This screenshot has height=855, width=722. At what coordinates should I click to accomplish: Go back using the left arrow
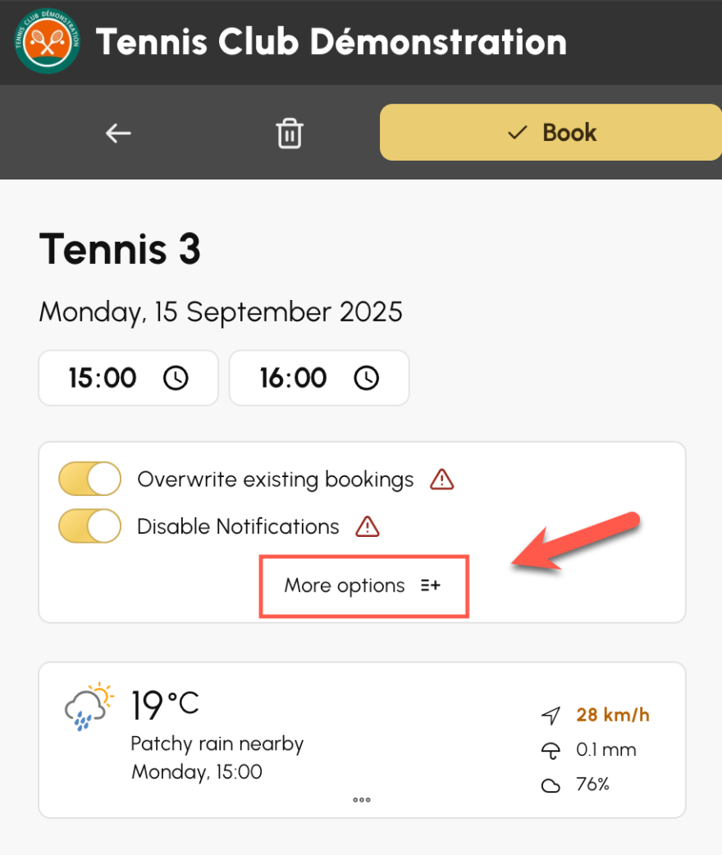tap(118, 133)
